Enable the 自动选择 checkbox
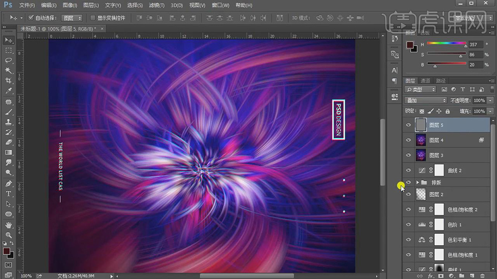Screen dimensions: 497x279 pyautogui.click(x=31, y=18)
